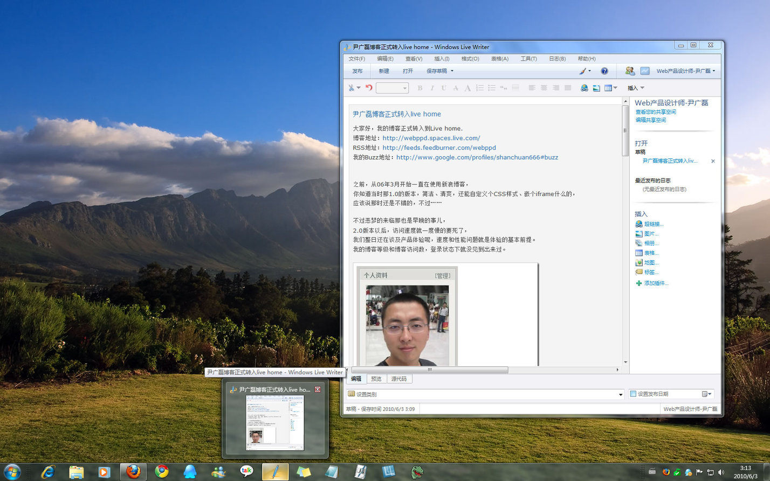
Task: Open the 查看(V) menu
Action: (414, 59)
